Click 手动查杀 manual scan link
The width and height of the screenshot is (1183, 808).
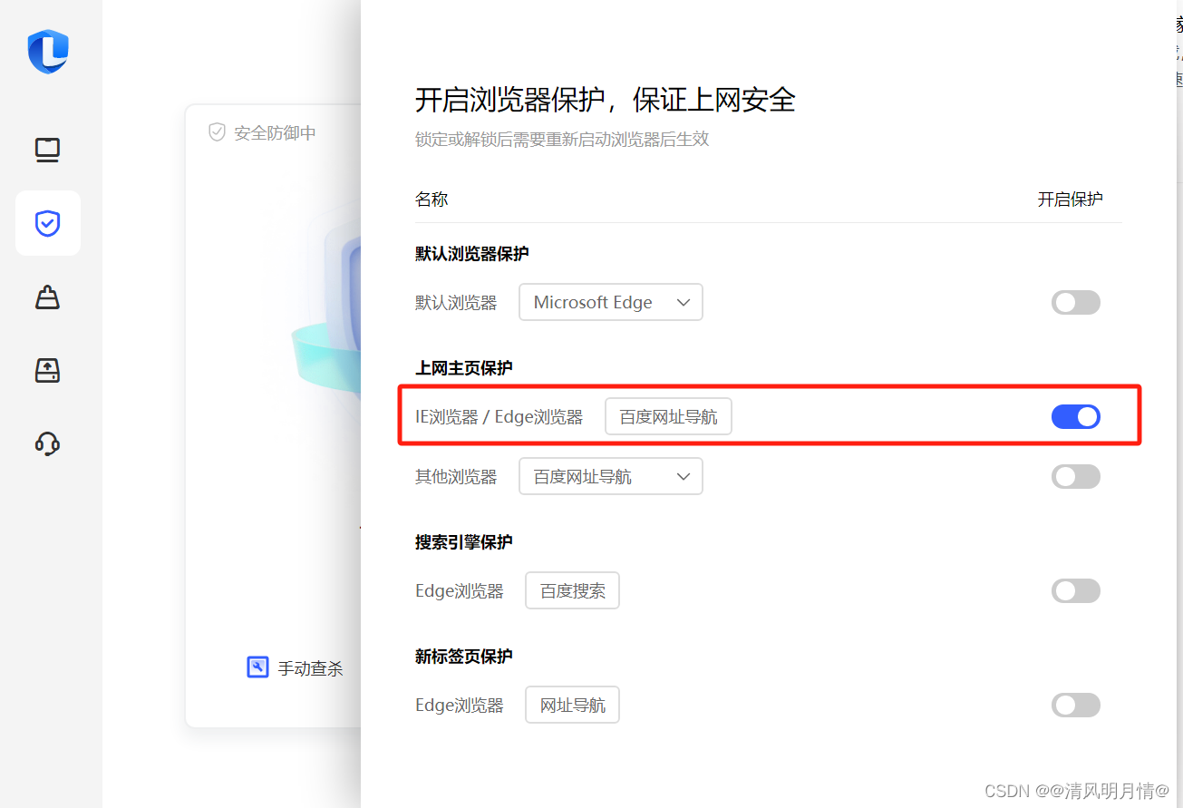pyautogui.click(x=310, y=669)
